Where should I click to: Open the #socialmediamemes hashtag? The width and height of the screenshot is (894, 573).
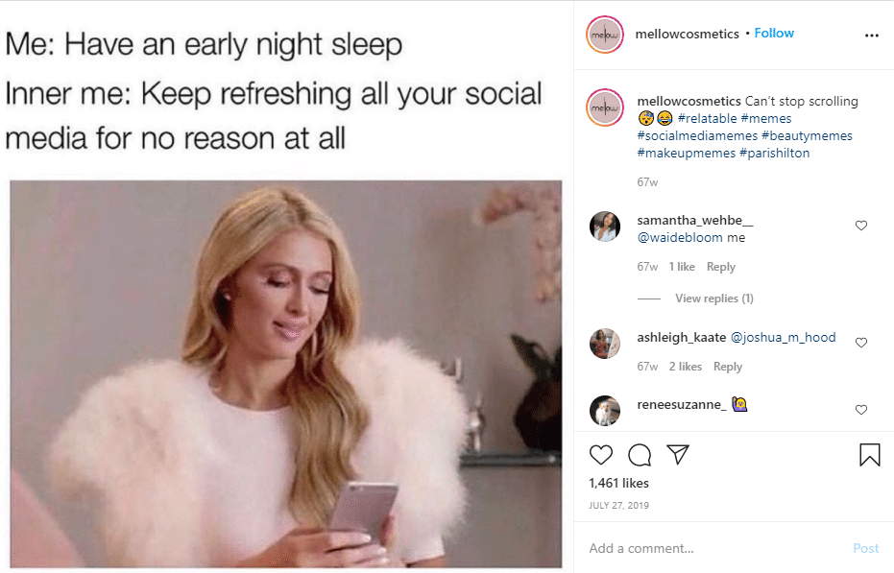click(x=697, y=135)
